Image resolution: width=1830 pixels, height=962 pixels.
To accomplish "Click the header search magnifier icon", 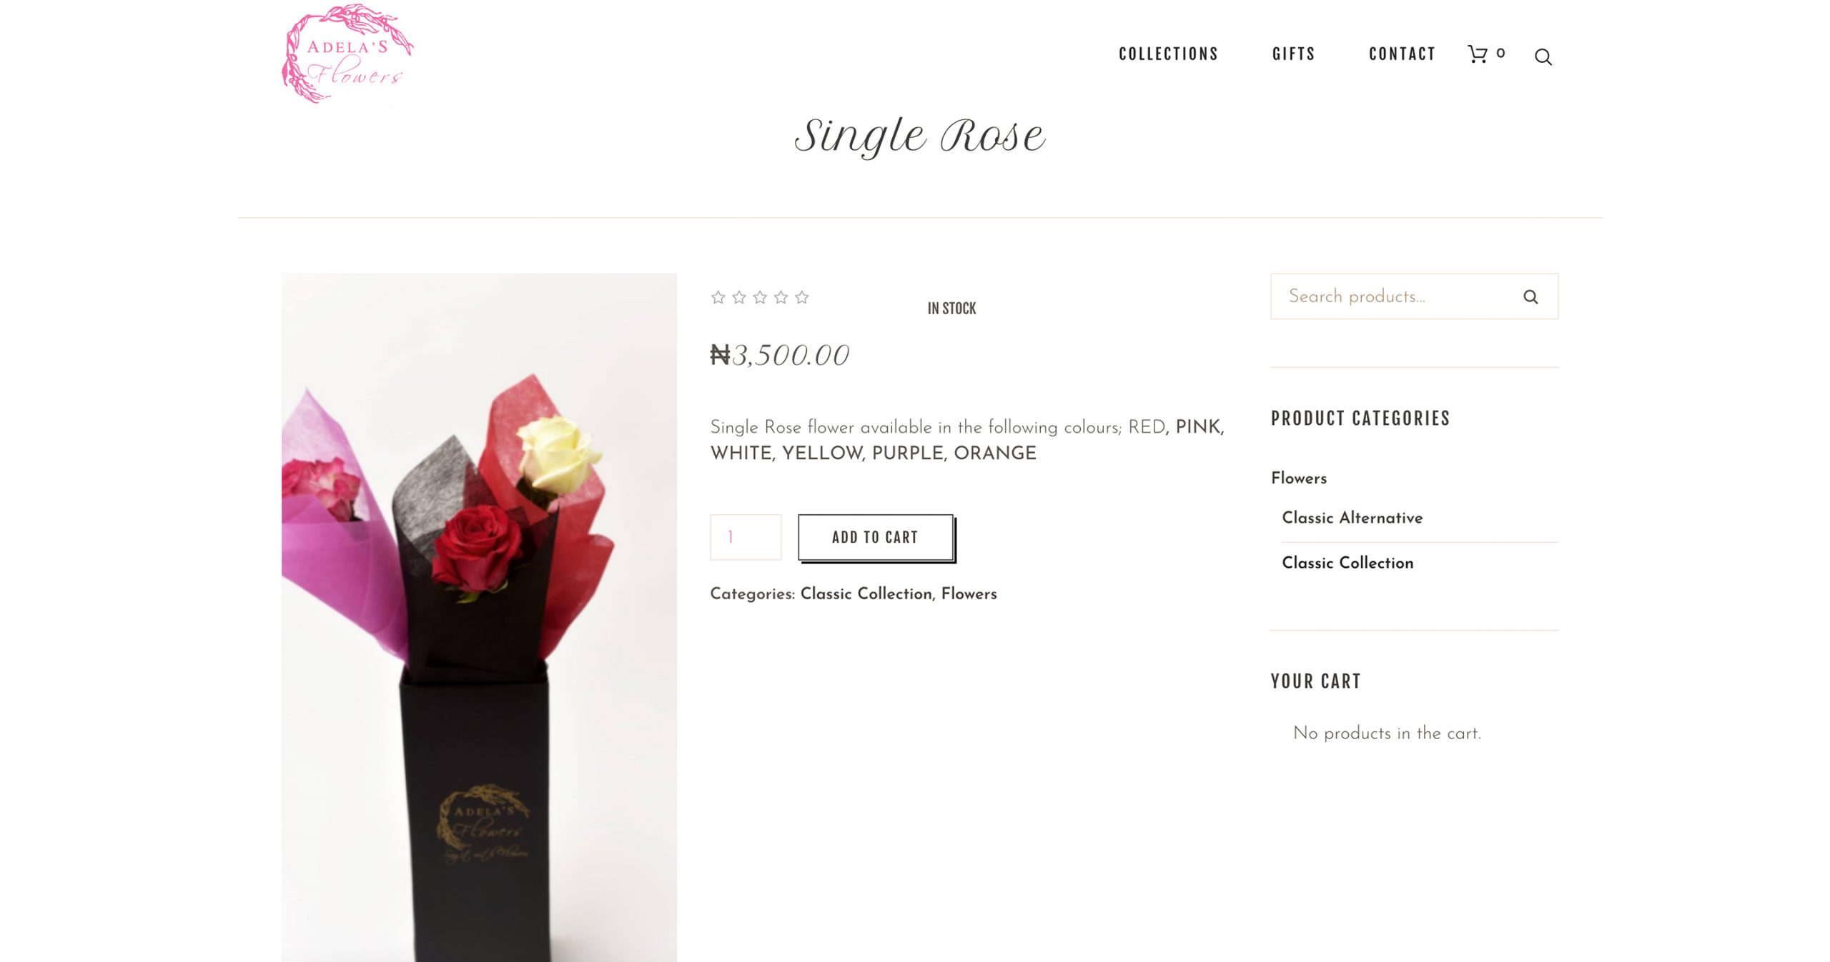I will click(1543, 57).
